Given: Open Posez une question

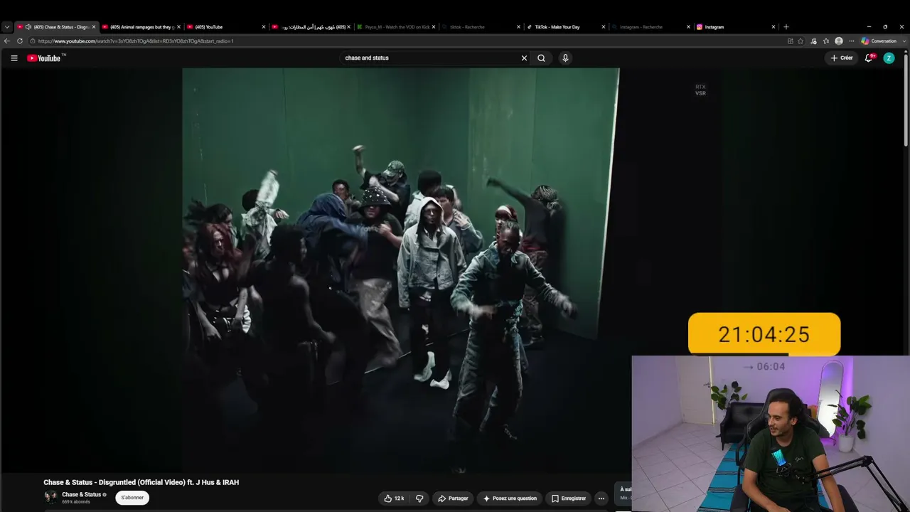Looking at the screenshot, I should pos(510,498).
